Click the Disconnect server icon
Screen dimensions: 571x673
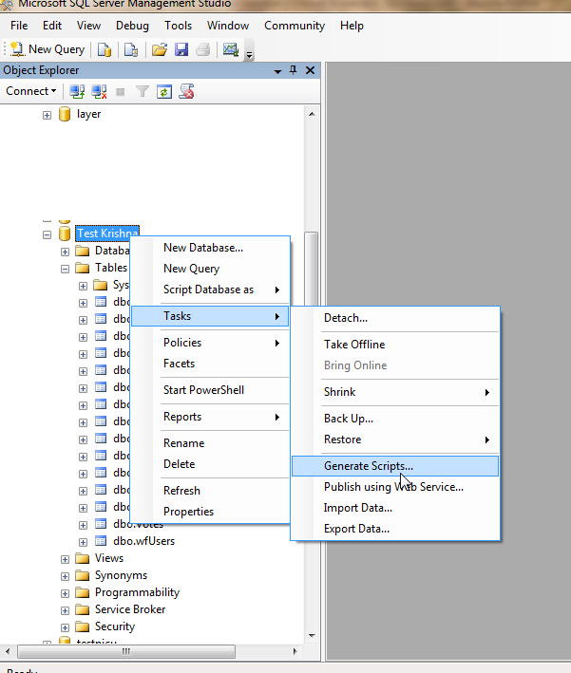[x=99, y=91]
